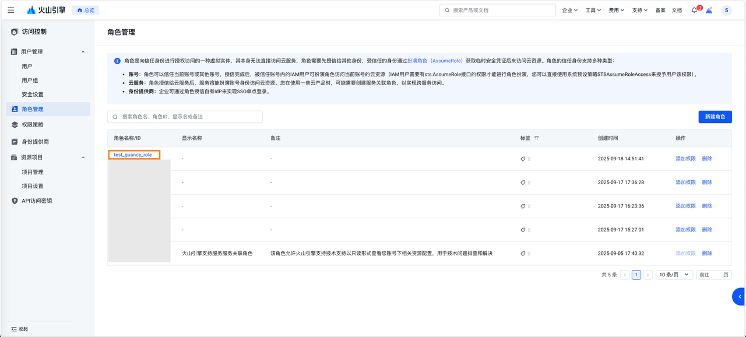Expand the 工具 dropdown menu
The width and height of the screenshot is (746, 337).
[593, 10]
